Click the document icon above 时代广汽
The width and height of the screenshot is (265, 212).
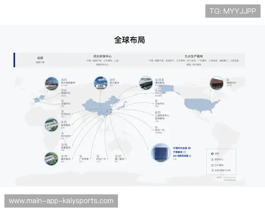pyautogui.click(x=98, y=156)
